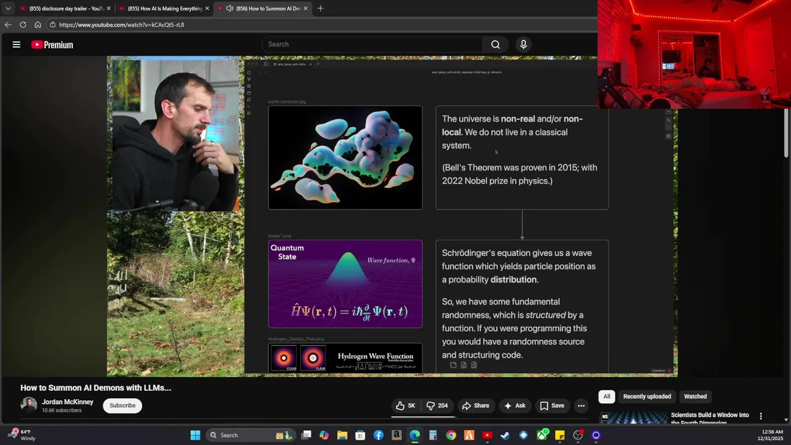The image size is (791, 445).
Task: Click the YouTube search magnifier button
Action: pos(496,44)
